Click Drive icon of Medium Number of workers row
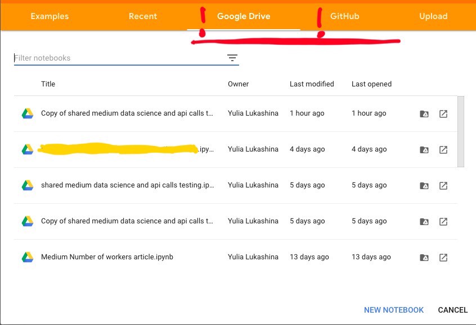Image resolution: width=476 pixels, height=325 pixels. tap(28, 257)
